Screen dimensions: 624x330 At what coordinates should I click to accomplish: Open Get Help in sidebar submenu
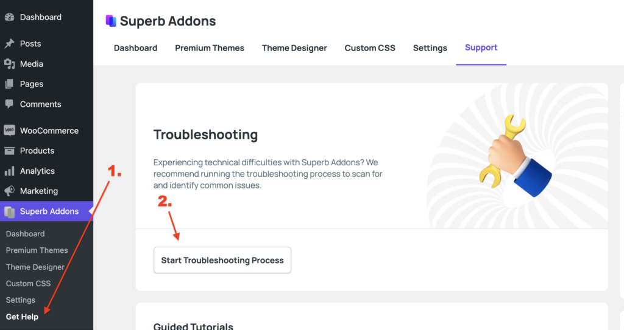click(22, 317)
